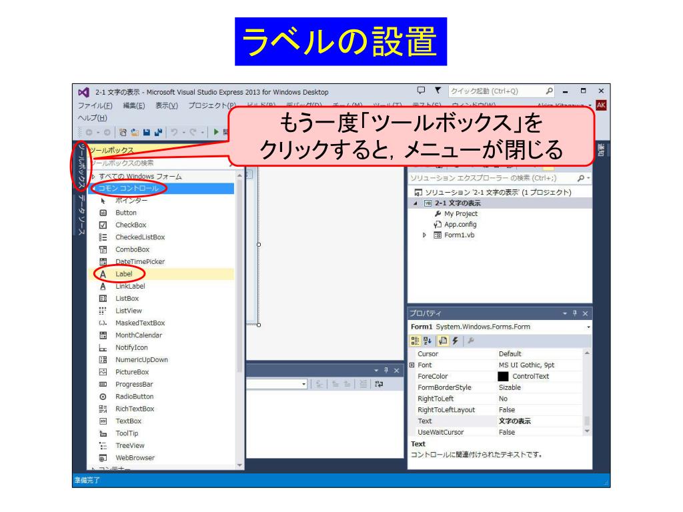683x512 pixels.
Task: Toggle the Properties page button
Action: click(443, 341)
